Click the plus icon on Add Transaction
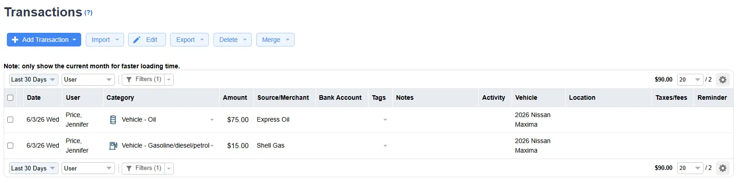This screenshot has height=195, width=741. point(15,40)
